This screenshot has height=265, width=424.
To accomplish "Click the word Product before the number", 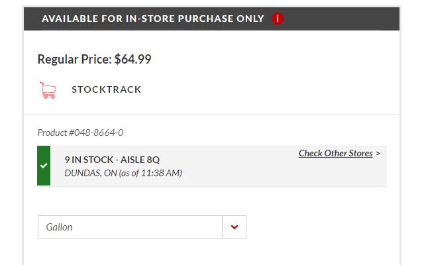I will pyautogui.click(x=52, y=132).
